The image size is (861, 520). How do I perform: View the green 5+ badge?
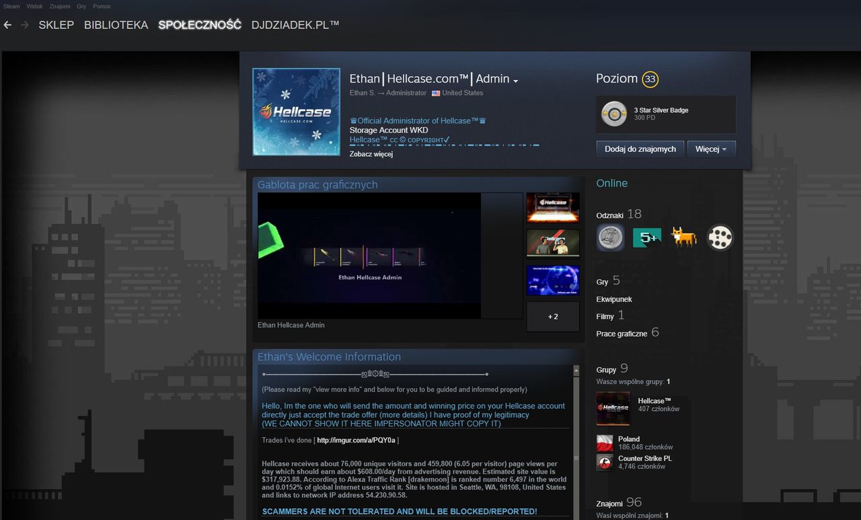(x=647, y=237)
